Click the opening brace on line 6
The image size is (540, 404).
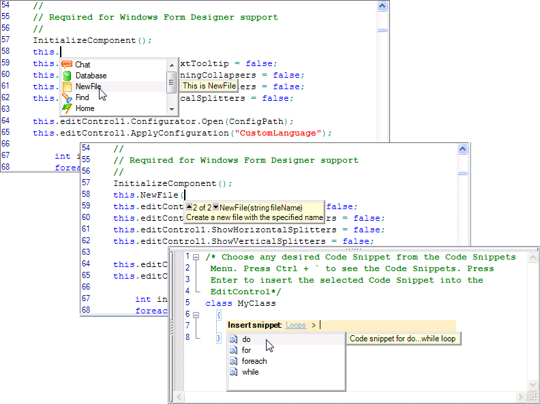coord(219,315)
